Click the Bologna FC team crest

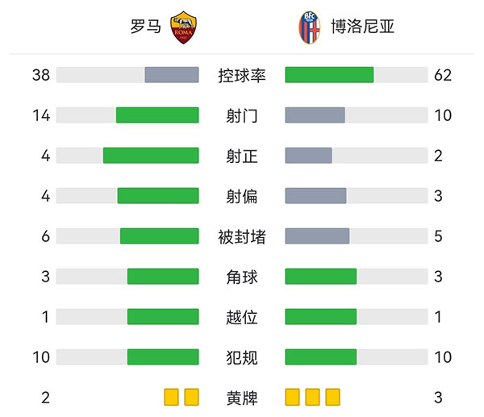(308, 27)
